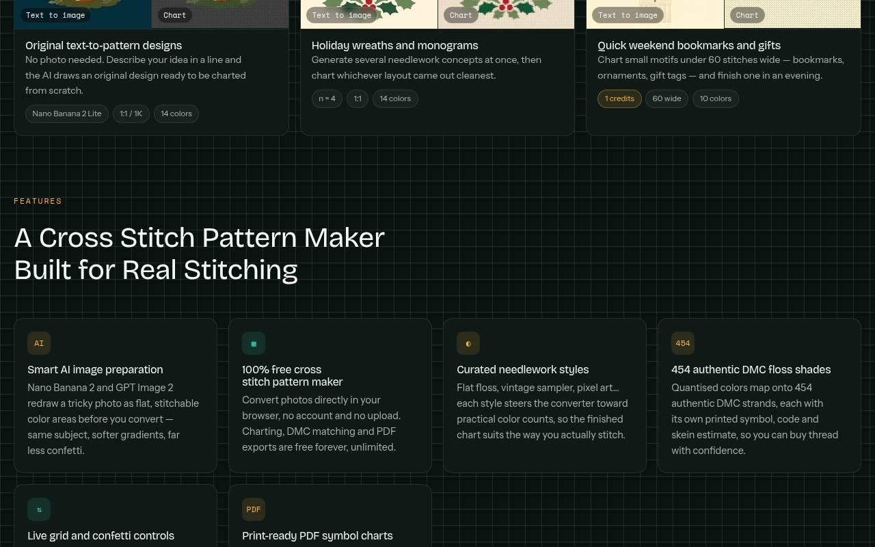
Task: Click the 10 colors tag
Action: tap(716, 98)
